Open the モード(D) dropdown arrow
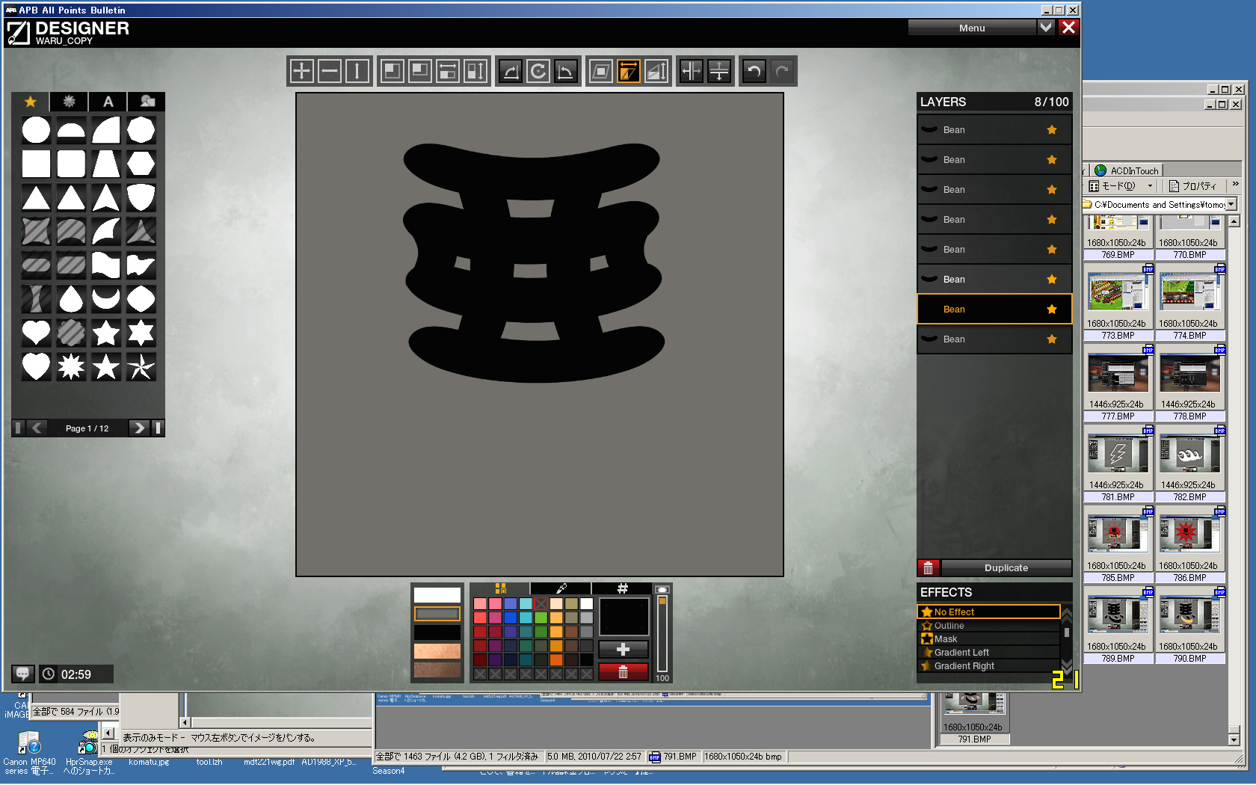The width and height of the screenshot is (1256, 785). coord(1150,186)
